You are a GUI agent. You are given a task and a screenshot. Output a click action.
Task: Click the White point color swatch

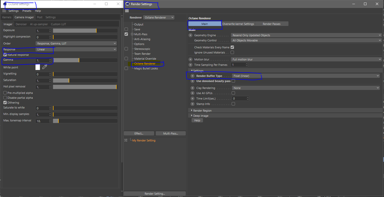coord(38,67)
